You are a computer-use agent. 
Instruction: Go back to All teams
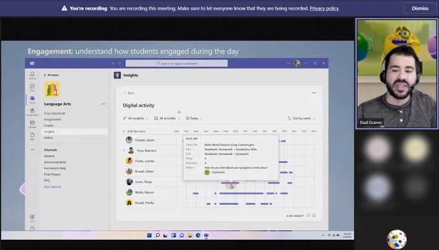pyautogui.click(x=51, y=75)
